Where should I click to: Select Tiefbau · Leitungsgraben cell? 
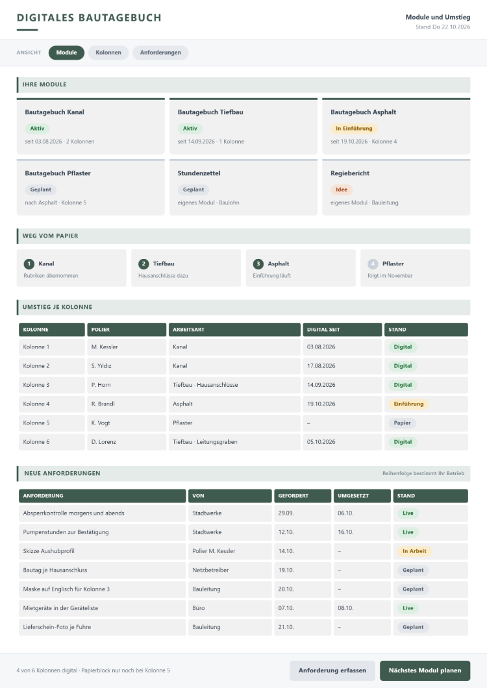(234, 442)
